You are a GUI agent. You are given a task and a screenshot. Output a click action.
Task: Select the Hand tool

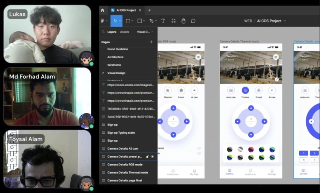[183, 21]
